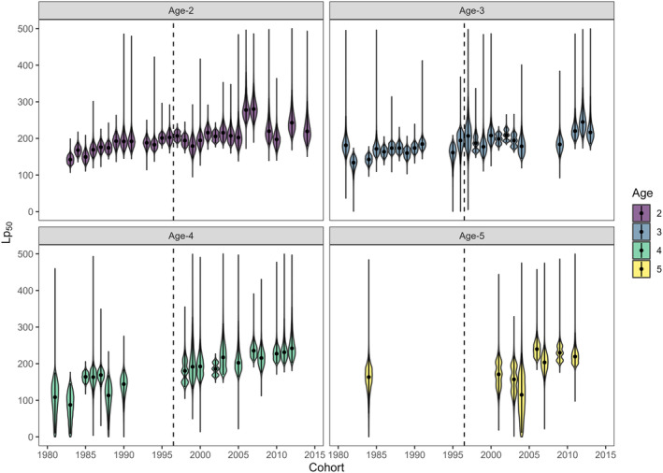Click the '2015' x-tick under the Age-5 panel
The image size is (663, 473).
coord(606,455)
